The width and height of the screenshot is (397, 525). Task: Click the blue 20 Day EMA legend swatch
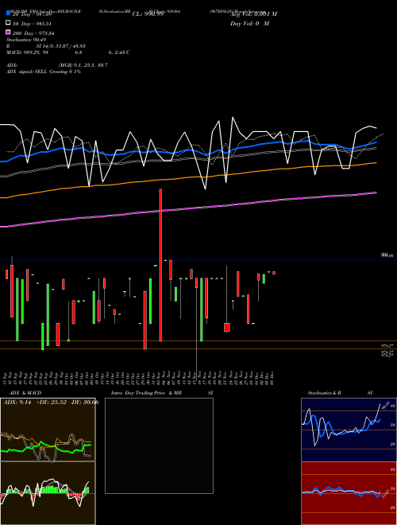click(8, 13)
